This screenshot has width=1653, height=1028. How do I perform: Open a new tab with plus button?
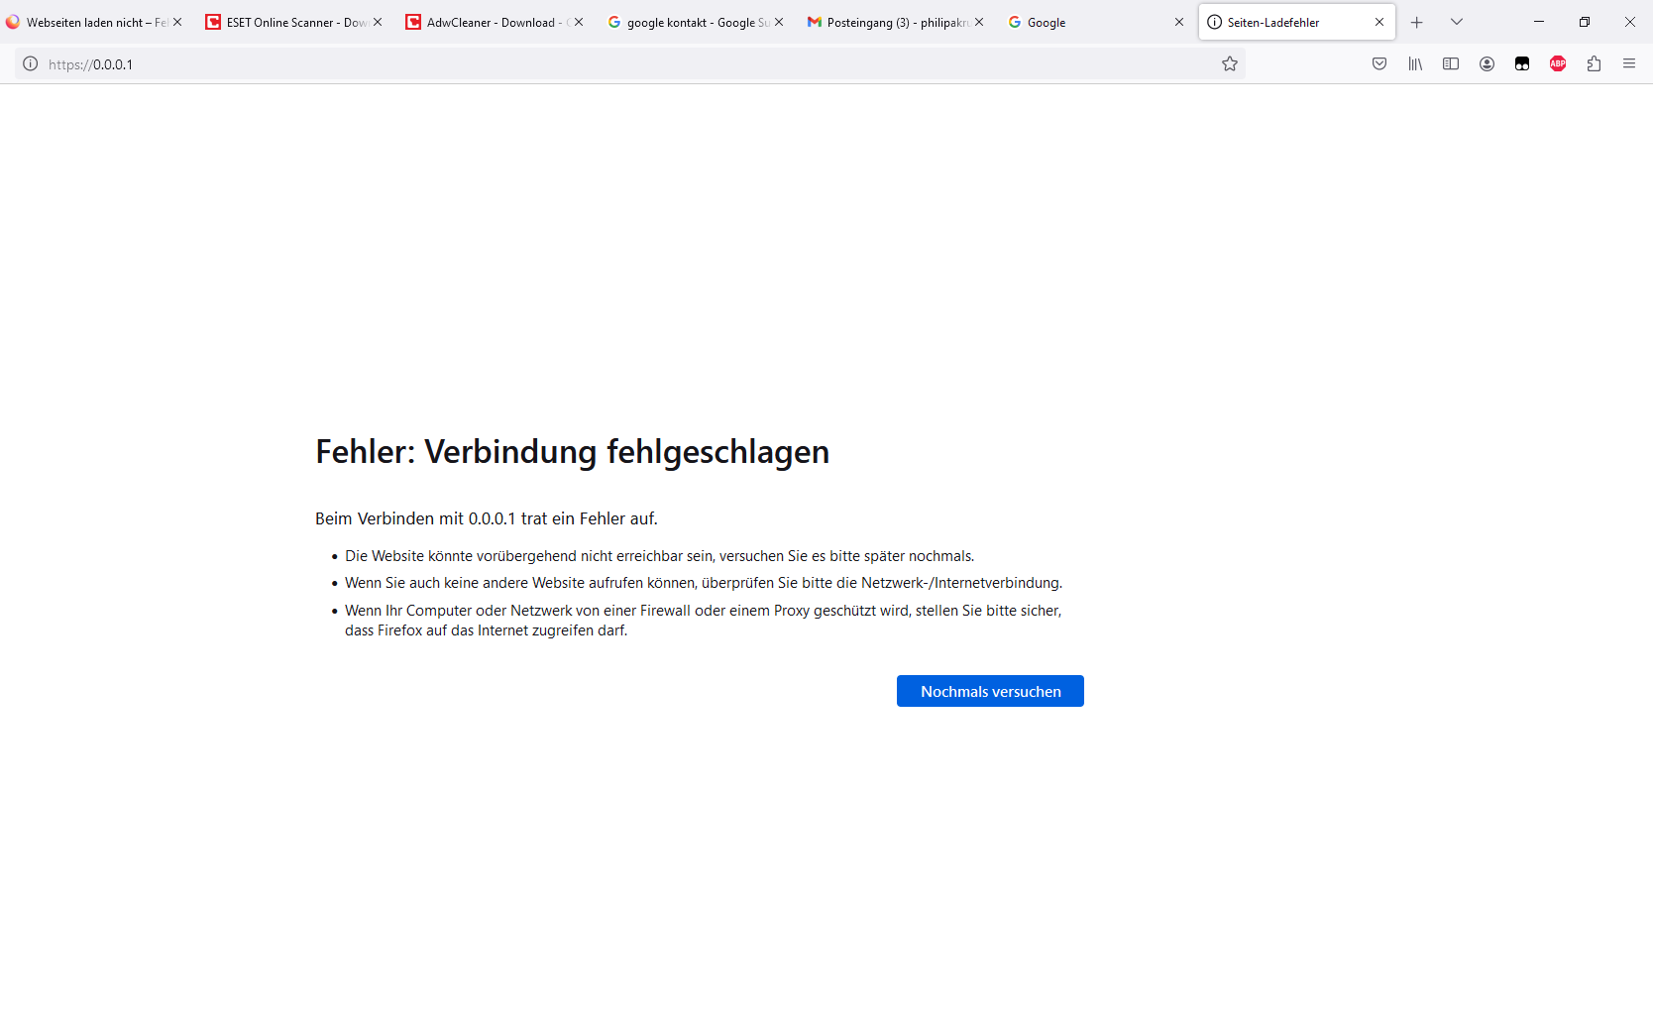coord(1417,22)
